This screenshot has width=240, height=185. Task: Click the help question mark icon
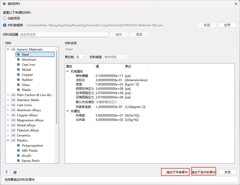pos(7,172)
